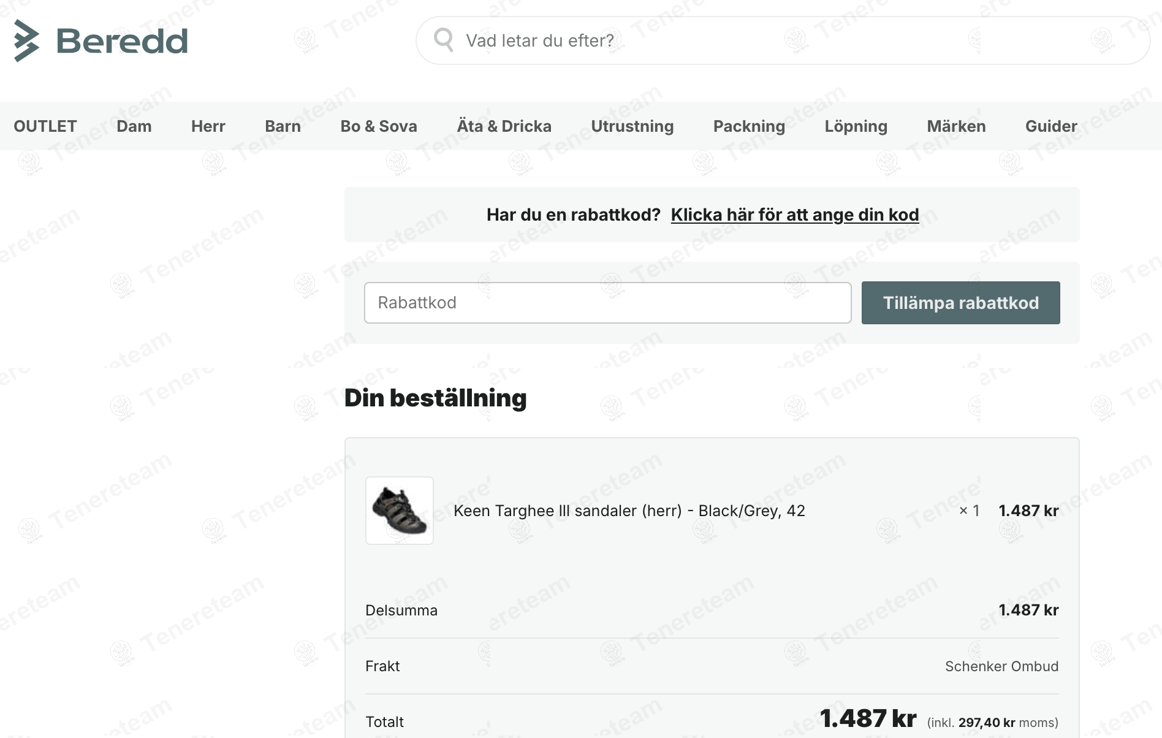Click the 'Din beställning' heading
Image resolution: width=1162 pixels, height=738 pixels.
tap(435, 398)
